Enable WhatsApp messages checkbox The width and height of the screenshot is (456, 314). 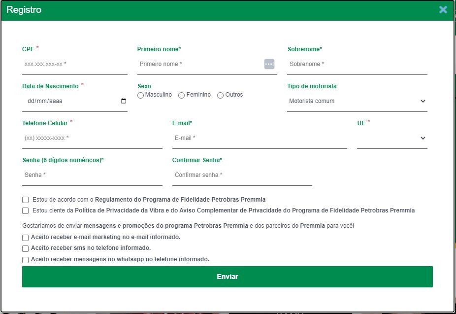[x=26, y=260]
